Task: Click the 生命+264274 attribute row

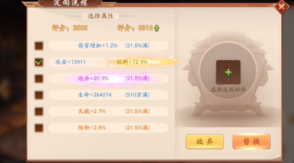Action: 109,95
